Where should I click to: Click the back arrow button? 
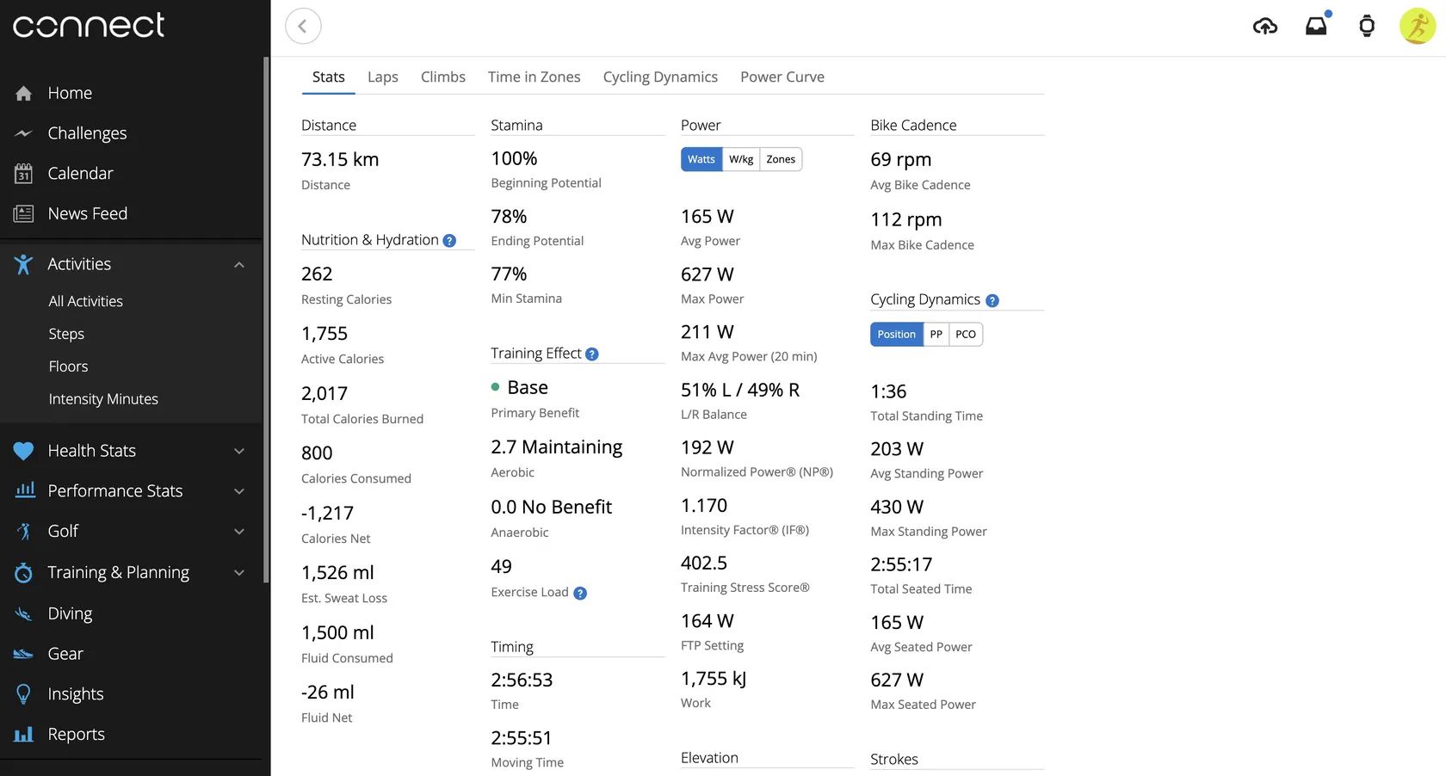click(303, 27)
